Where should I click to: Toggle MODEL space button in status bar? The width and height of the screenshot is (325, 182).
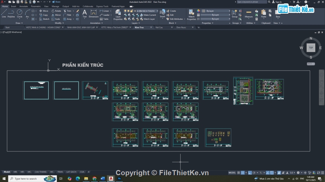(232, 173)
